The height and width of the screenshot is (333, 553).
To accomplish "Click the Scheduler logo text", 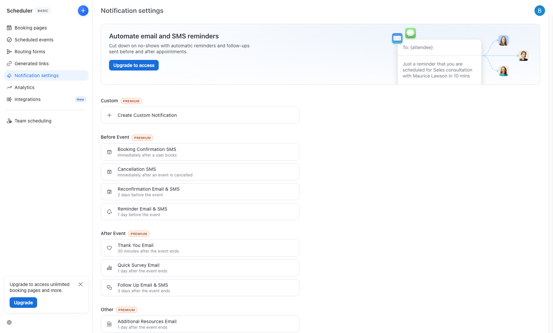I will [x=20, y=11].
